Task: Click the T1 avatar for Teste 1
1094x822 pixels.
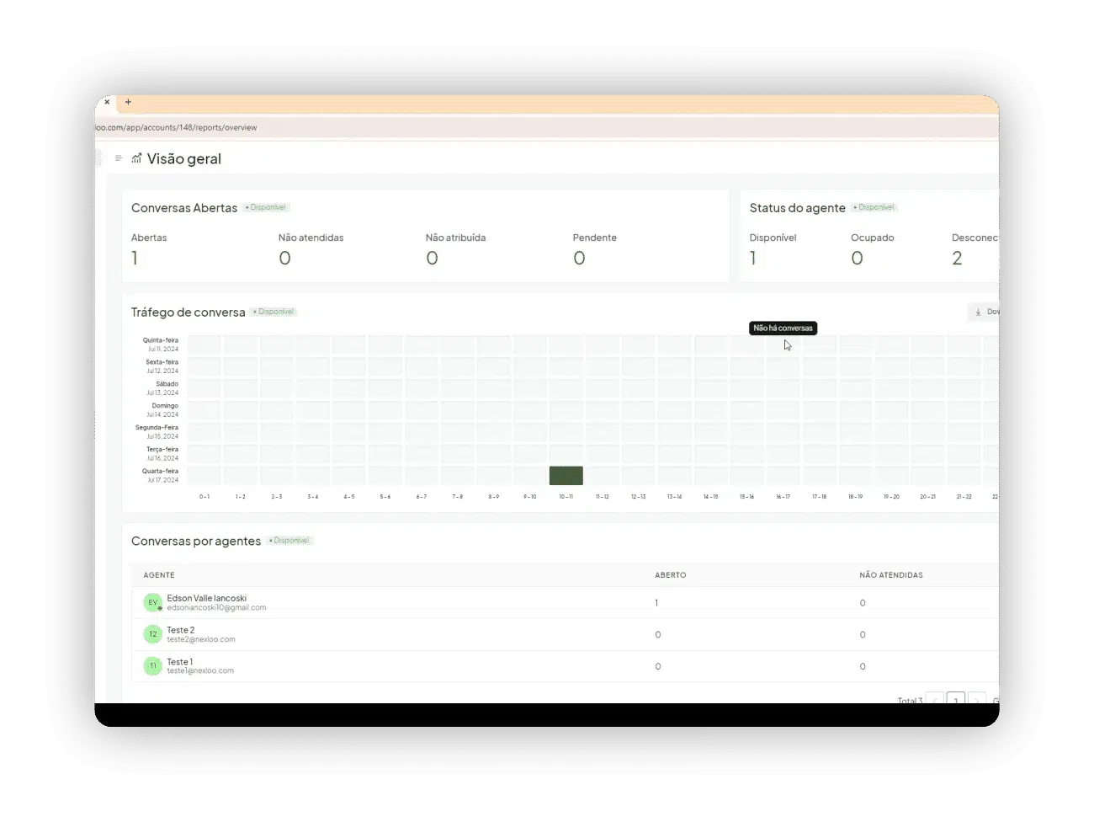Action: click(152, 666)
